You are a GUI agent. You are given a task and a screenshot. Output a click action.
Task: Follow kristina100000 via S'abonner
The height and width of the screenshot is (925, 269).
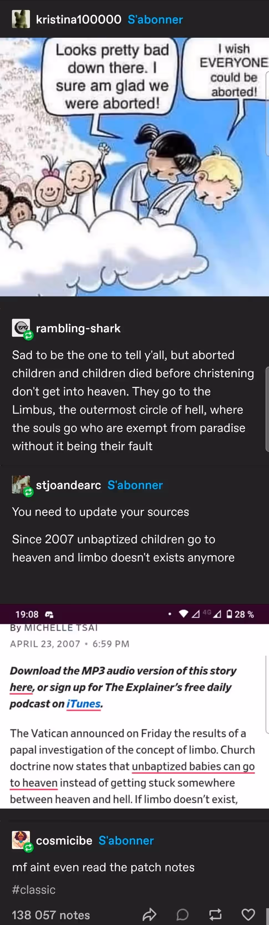pos(155,19)
